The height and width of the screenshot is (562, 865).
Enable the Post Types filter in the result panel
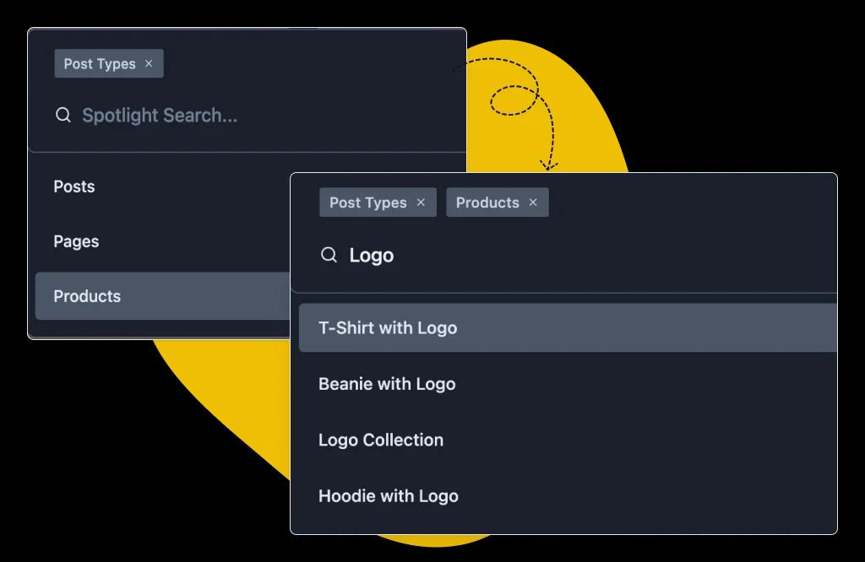378,203
